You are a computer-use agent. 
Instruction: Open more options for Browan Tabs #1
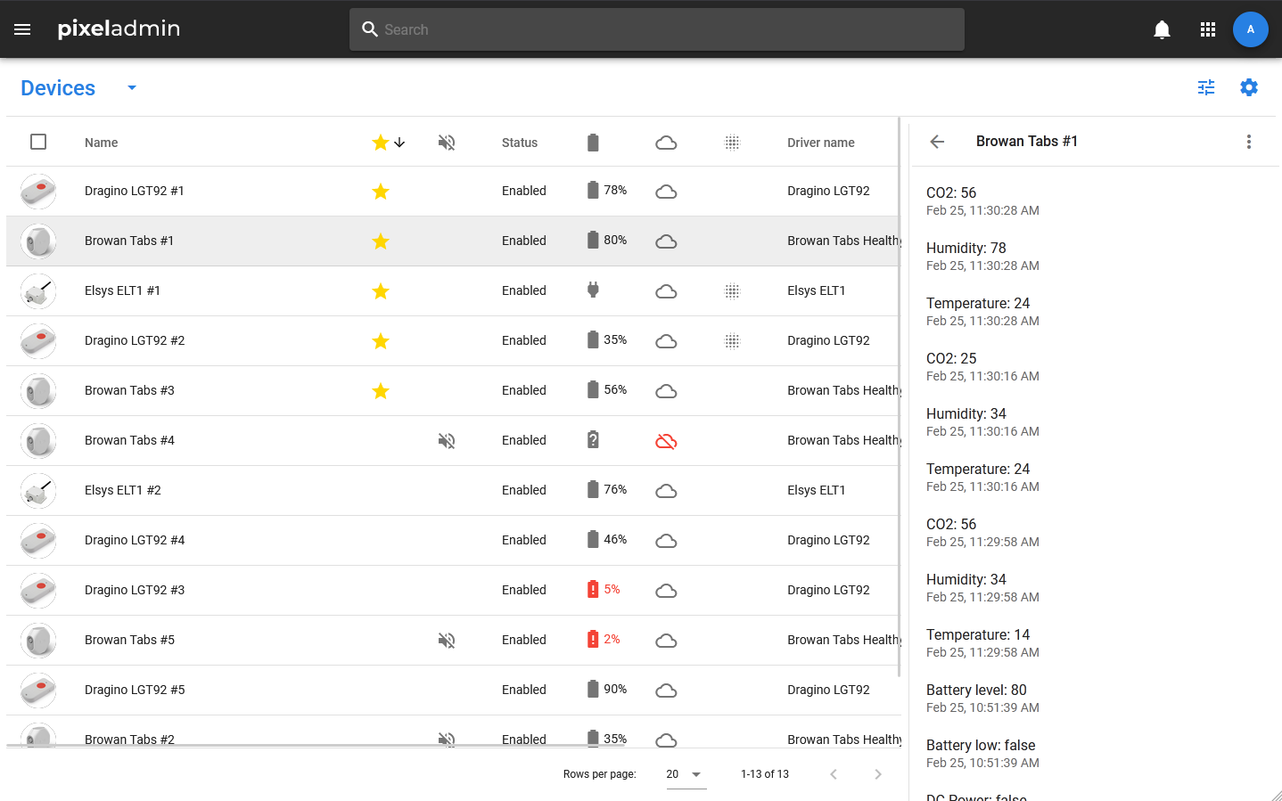(1248, 142)
